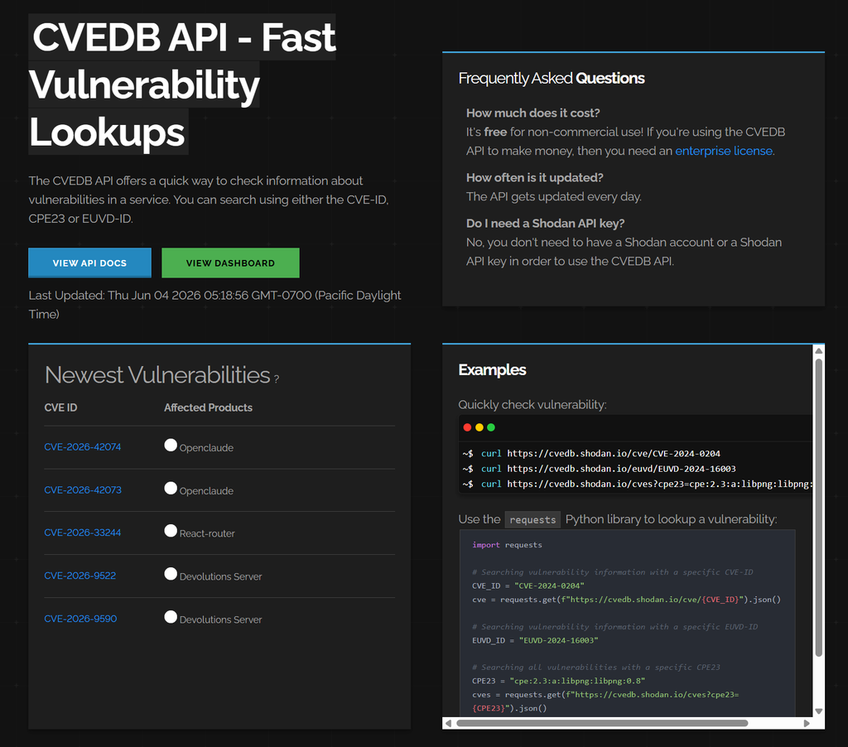Click the horizontal scrollbar right arrow
Image resolution: width=848 pixels, height=747 pixels.
click(807, 723)
